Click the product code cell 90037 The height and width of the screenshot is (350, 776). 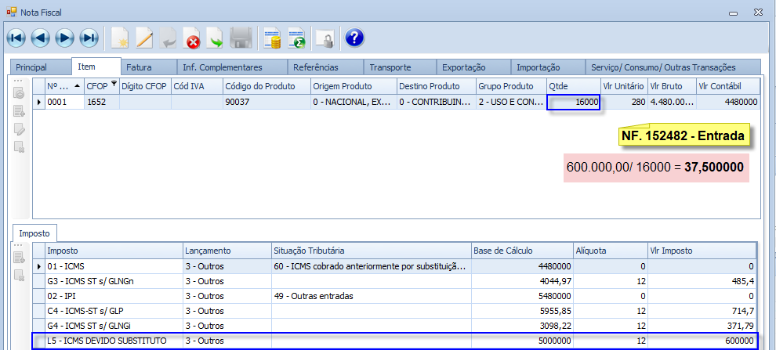pos(267,103)
